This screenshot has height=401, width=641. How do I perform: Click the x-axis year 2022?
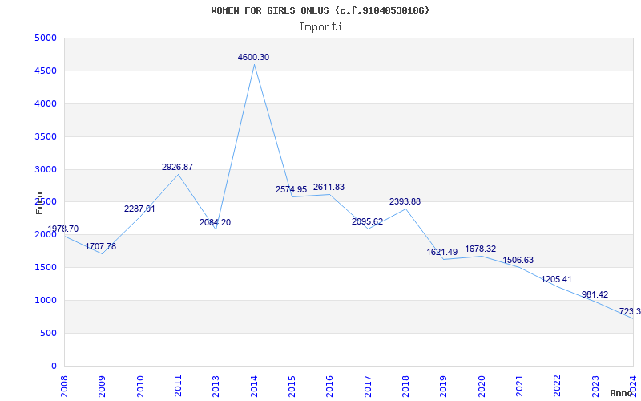[x=558, y=386]
